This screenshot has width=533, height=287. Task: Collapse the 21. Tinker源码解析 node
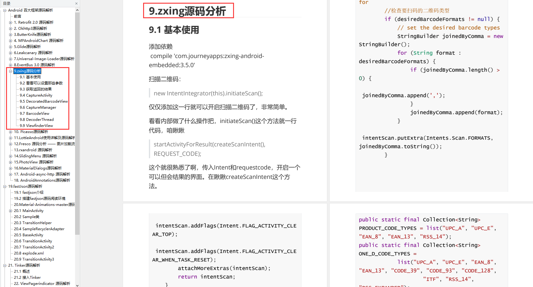tap(5, 265)
